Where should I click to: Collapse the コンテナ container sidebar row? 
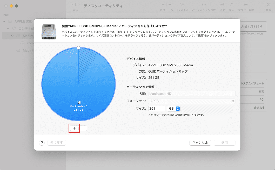(8, 28)
